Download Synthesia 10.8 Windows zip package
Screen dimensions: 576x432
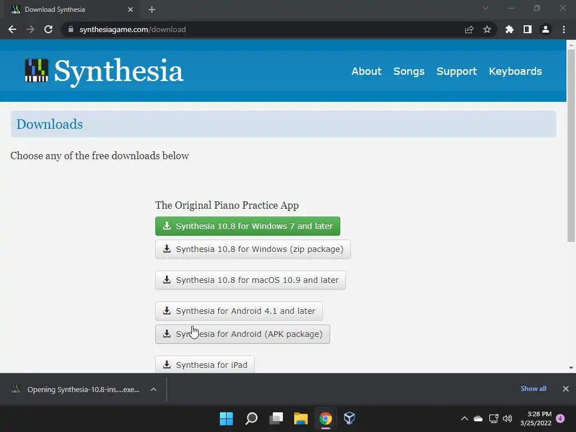point(253,249)
